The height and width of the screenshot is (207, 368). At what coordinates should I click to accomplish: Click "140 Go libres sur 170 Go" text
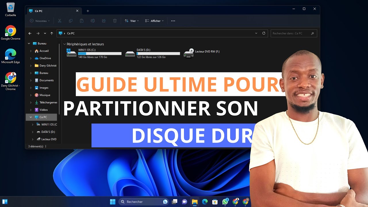coord(93,57)
